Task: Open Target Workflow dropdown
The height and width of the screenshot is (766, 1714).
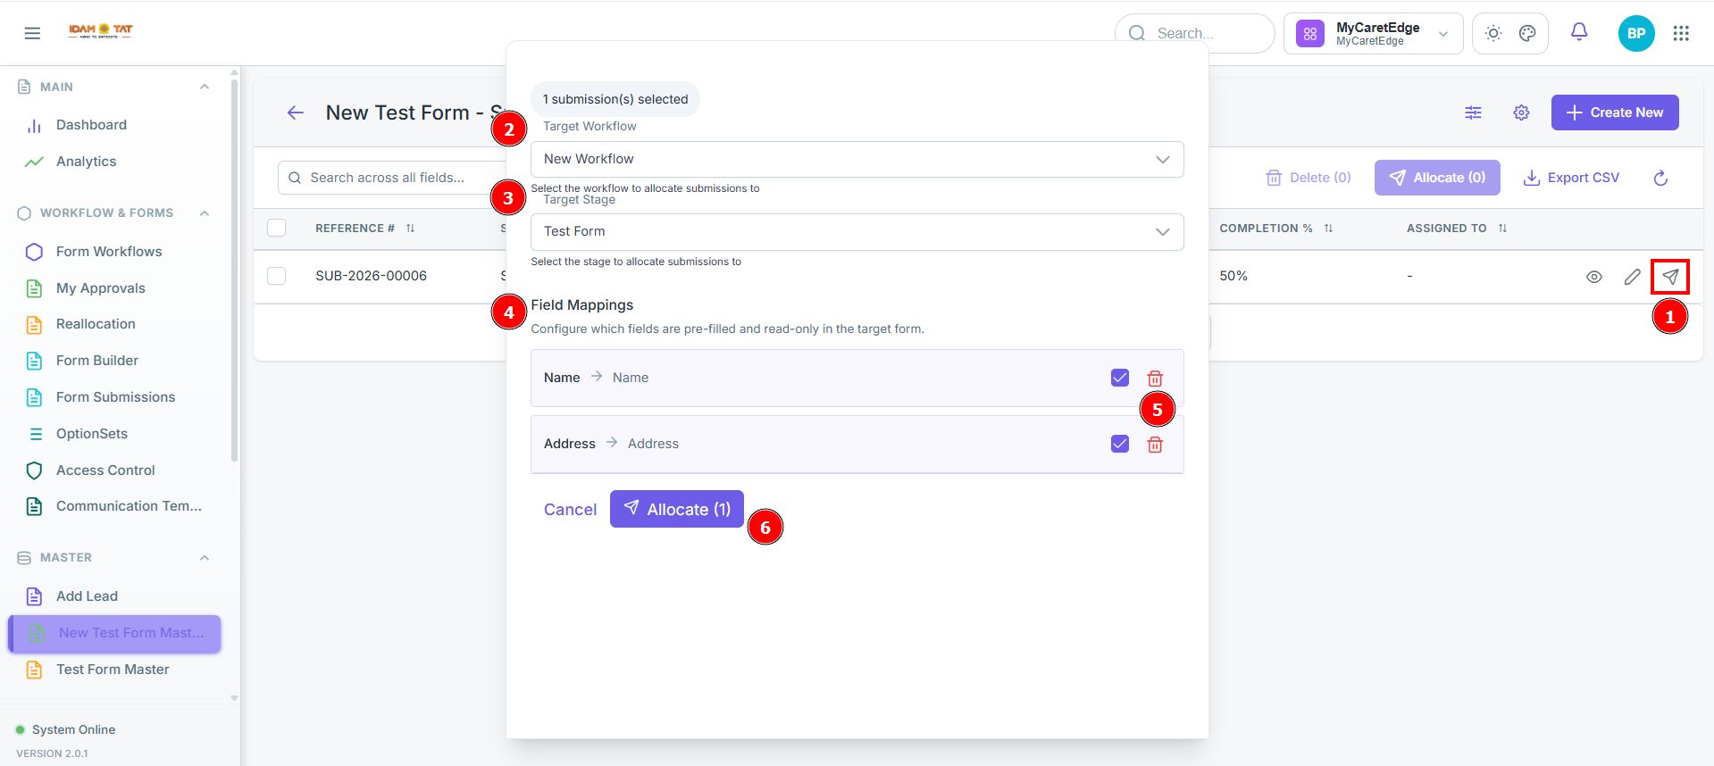Action: click(x=857, y=159)
